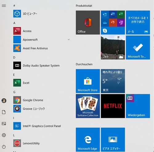Open Outlook in the Office apps tile
Image resolution: width=154 pixels, height=152 pixels.
(105, 14)
